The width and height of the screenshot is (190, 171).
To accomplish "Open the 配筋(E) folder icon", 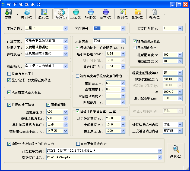I will [x=138, y=14].
